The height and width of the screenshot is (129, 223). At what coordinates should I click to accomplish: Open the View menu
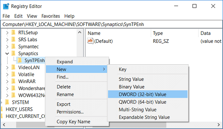[32, 16]
